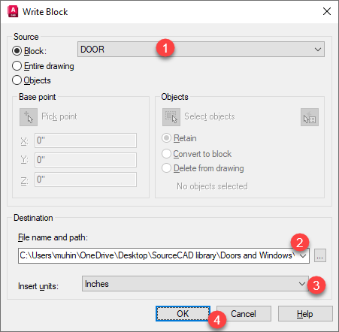
Task: Select Delete from drawing option
Action: [166, 168]
